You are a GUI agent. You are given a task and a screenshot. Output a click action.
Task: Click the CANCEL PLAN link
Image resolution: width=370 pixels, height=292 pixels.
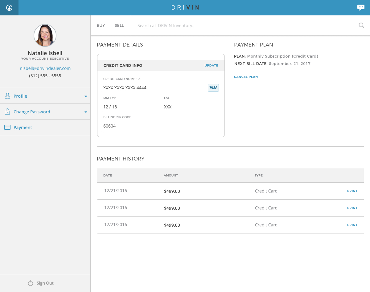click(x=246, y=77)
